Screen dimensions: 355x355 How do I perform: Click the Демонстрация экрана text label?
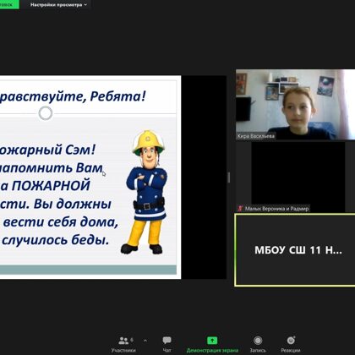(x=212, y=350)
